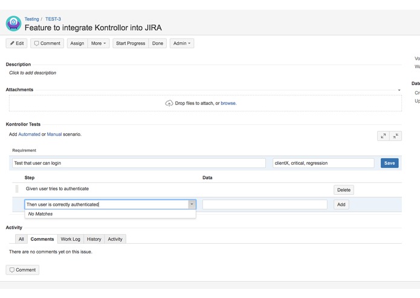Viewport: 420px width, 298px height.
Task: Click the browse link to attach files
Action: pyautogui.click(x=228, y=103)
